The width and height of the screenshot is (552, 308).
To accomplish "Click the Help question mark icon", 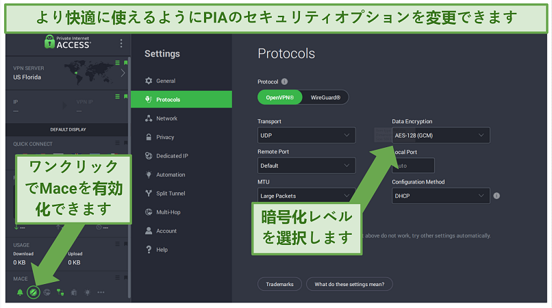I will coord(149,250).
